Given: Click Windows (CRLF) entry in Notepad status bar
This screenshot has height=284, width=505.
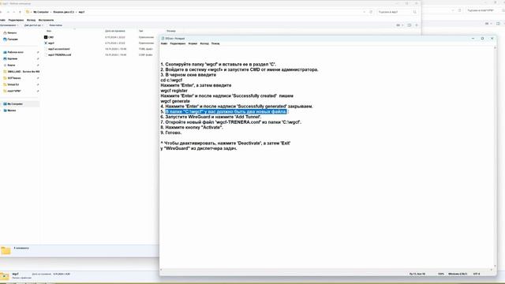Looking at the screenshot, I should (458, 274).
